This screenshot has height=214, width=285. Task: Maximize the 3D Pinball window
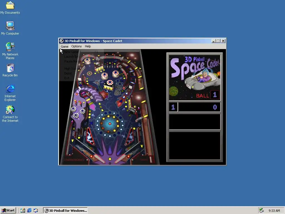point(218,41)
